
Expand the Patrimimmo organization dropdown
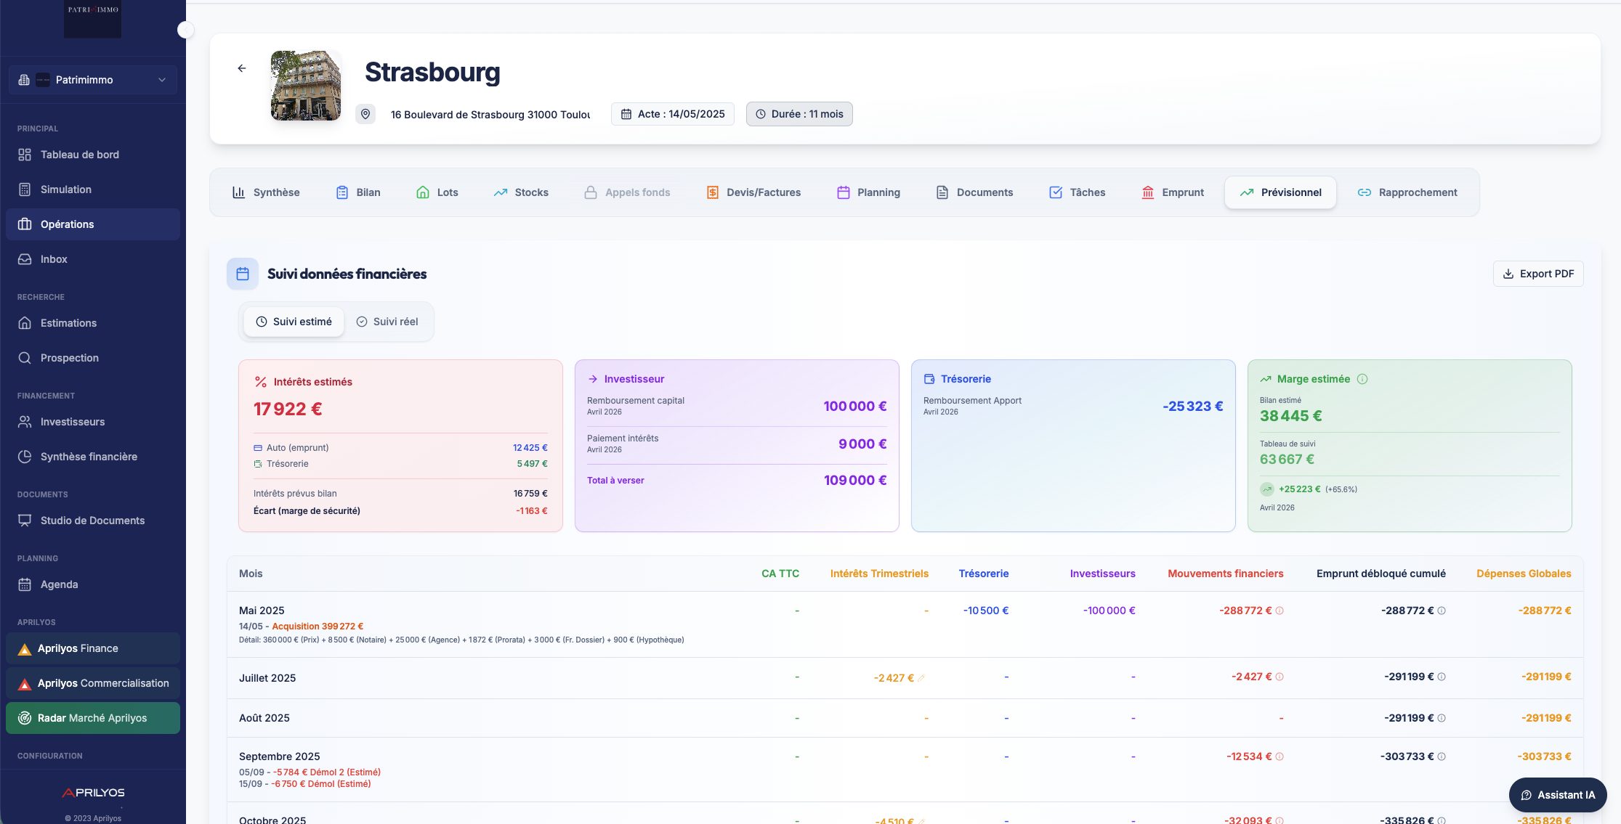(x=93, y=80)
